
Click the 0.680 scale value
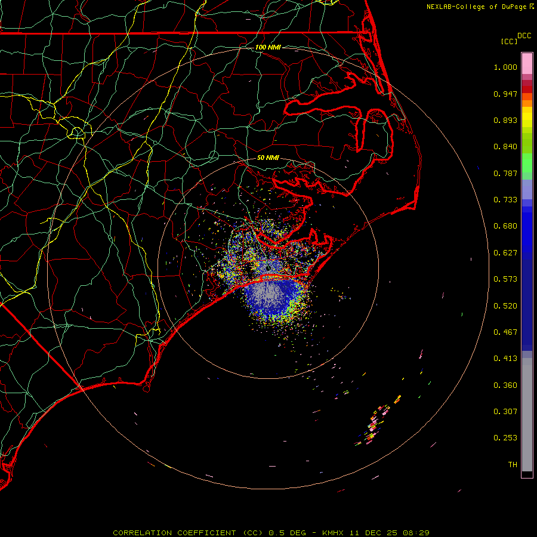tap(505, 226)
